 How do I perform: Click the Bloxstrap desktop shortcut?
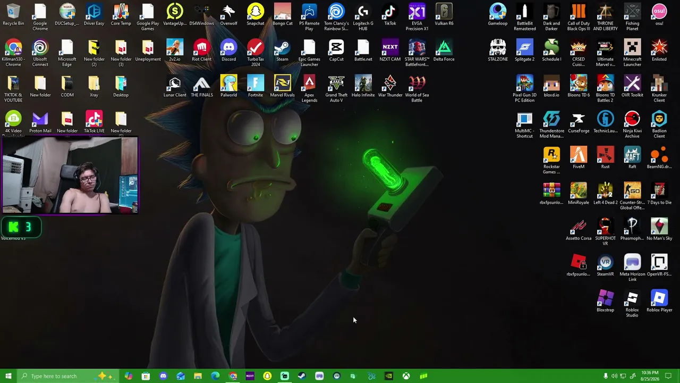[x=605, y=301]
